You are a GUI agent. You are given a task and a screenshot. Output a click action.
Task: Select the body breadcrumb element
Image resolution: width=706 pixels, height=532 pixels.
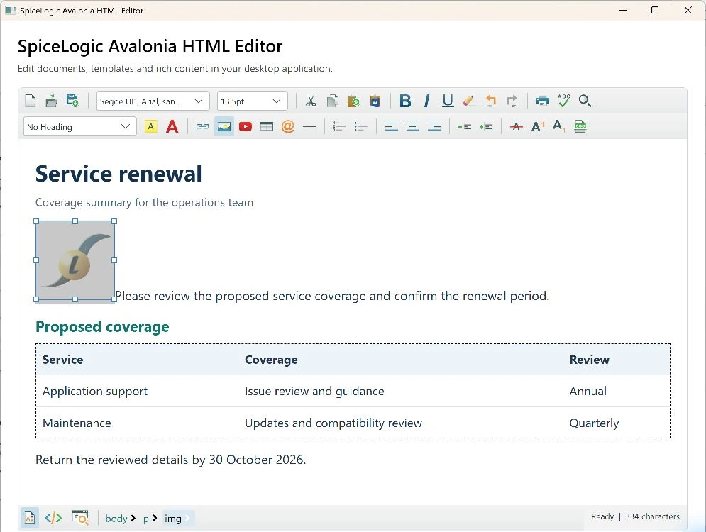pyautogui.click(x=116, y=519)
